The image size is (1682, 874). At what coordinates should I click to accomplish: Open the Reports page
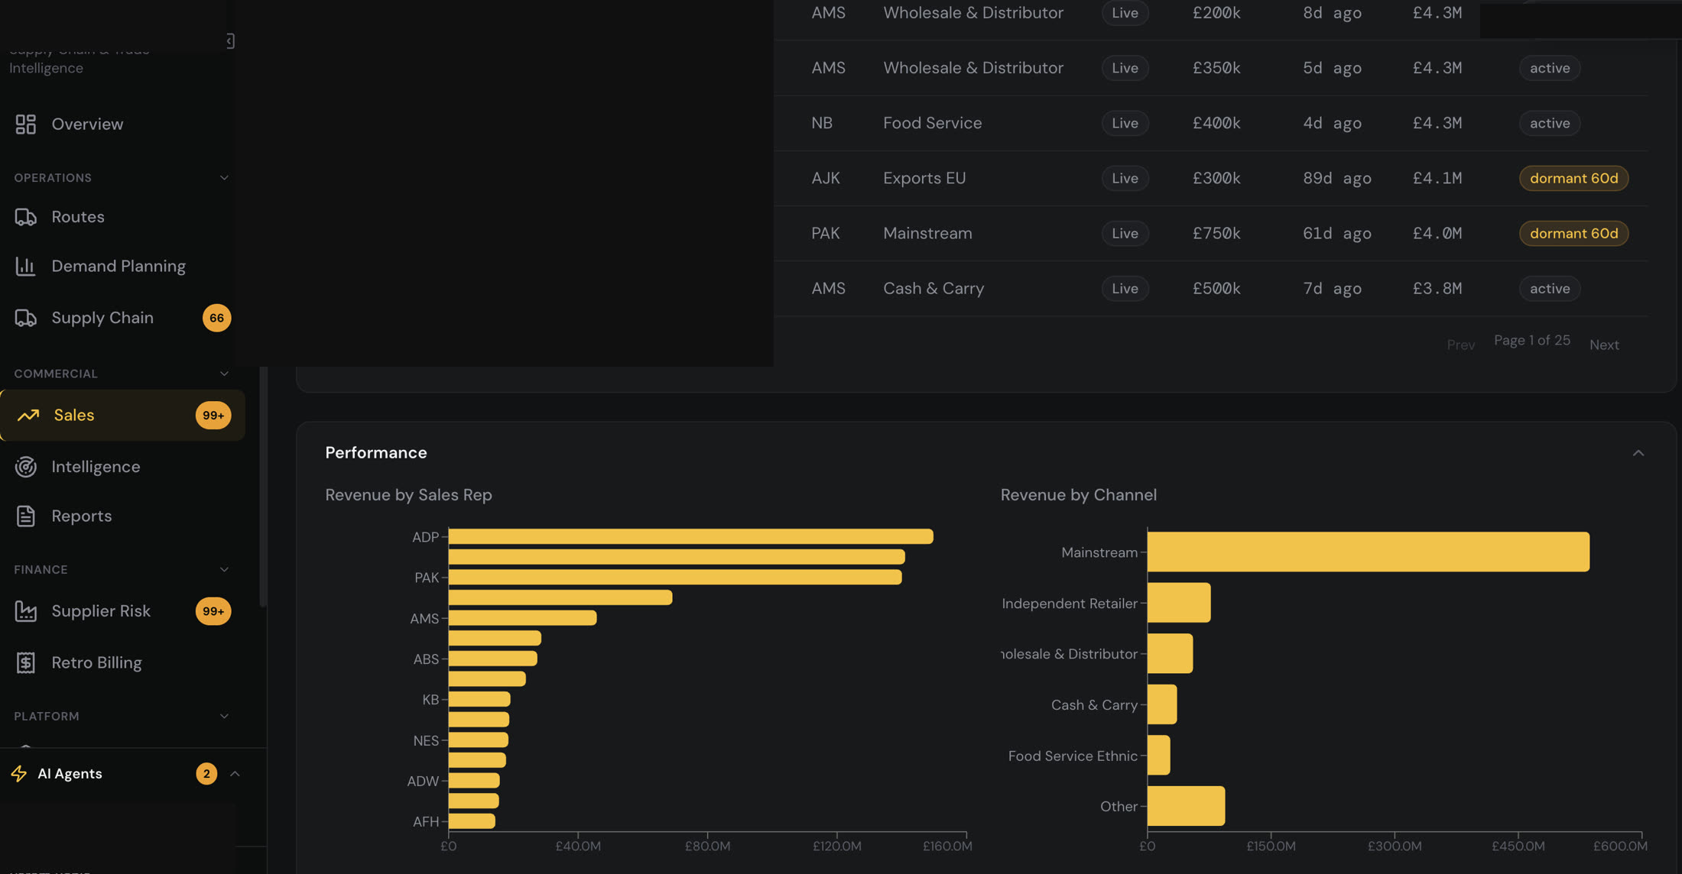tap(82, 516)
